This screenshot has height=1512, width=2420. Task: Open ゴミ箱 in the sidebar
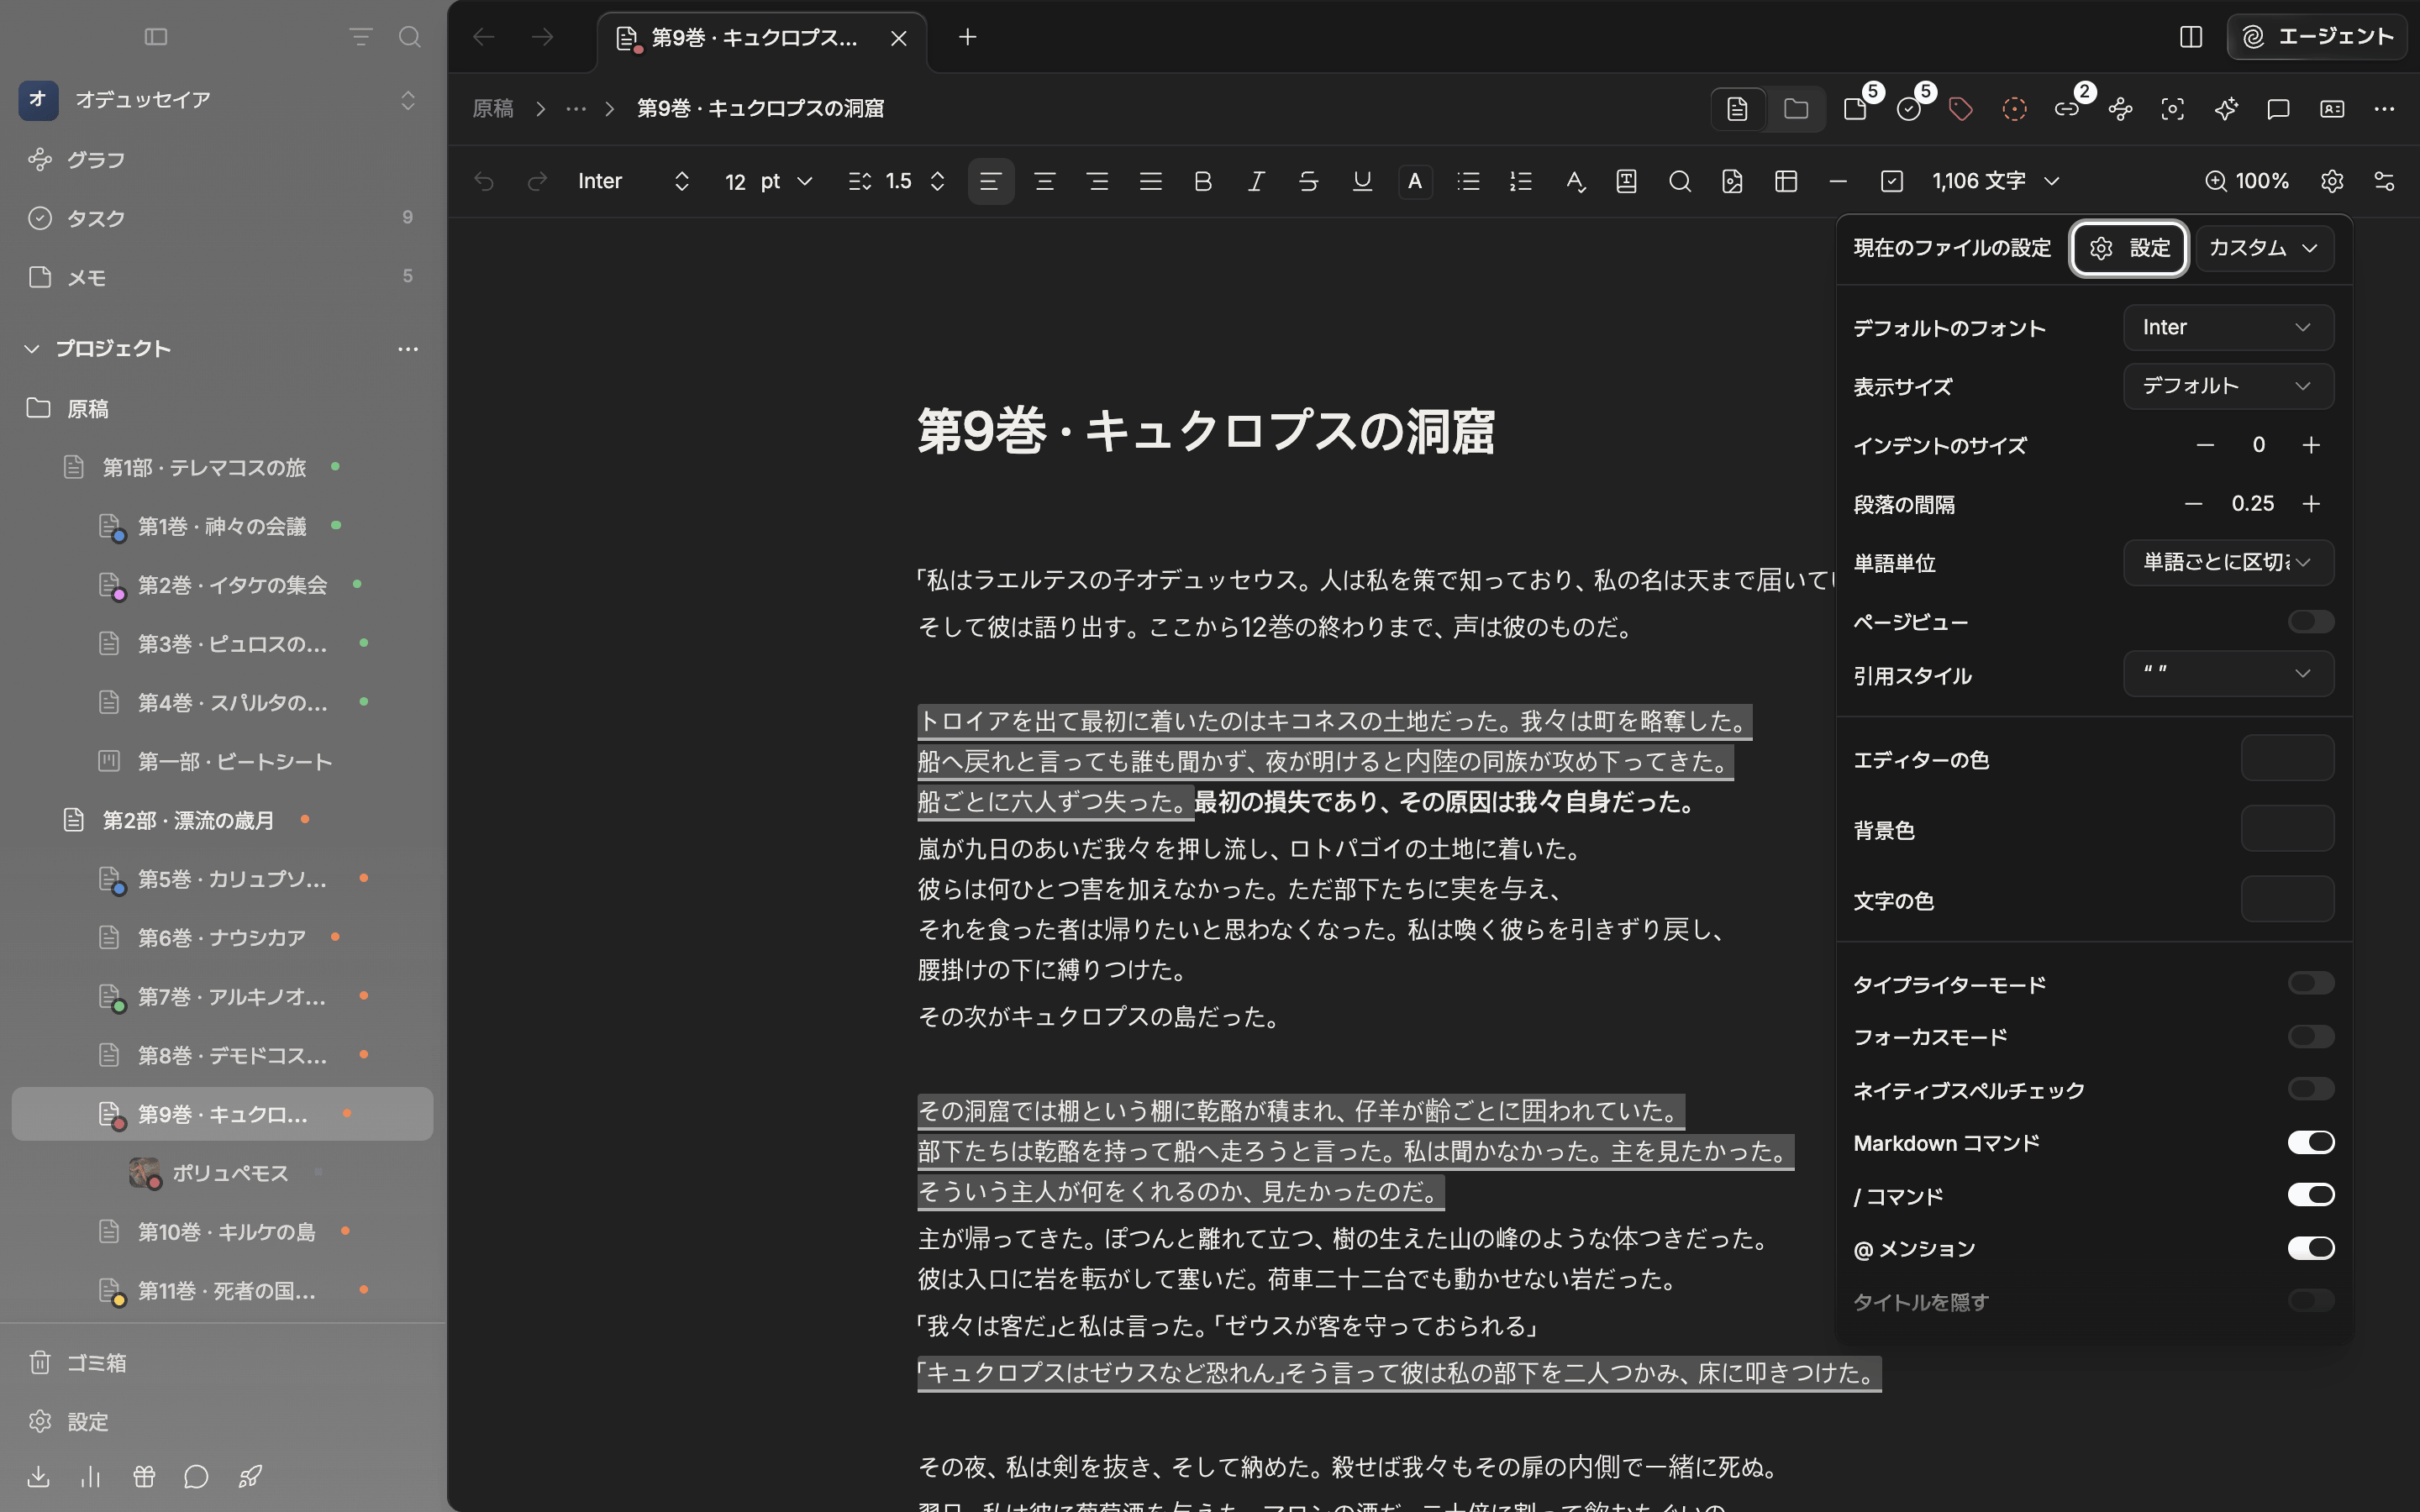tap(222, 1362)
